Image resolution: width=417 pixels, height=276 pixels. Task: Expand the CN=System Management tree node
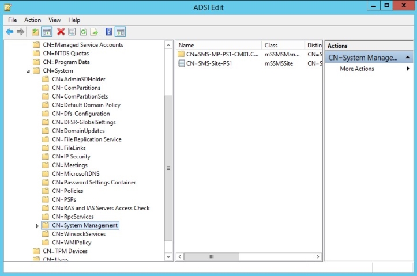pyautogui.click(x=37, y=226)
